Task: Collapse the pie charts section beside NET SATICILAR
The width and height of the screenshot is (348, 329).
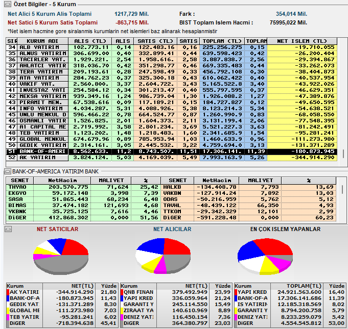Action: (8, 229)
